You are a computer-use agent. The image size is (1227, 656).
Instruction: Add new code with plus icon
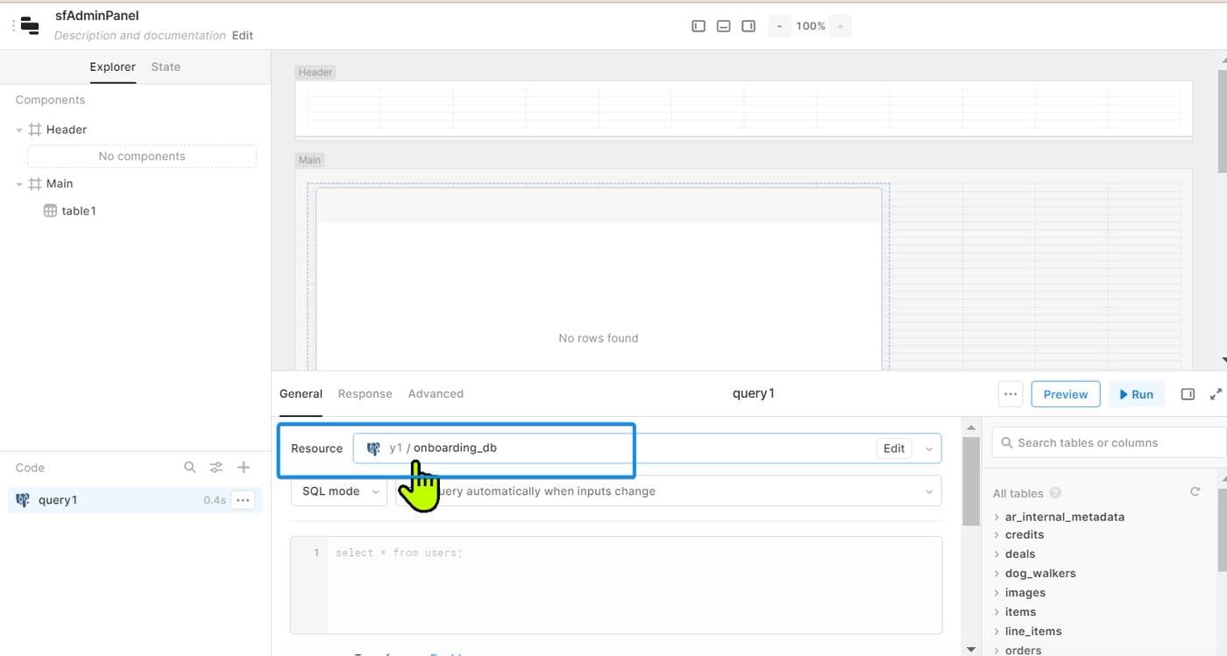coord(244,468)
